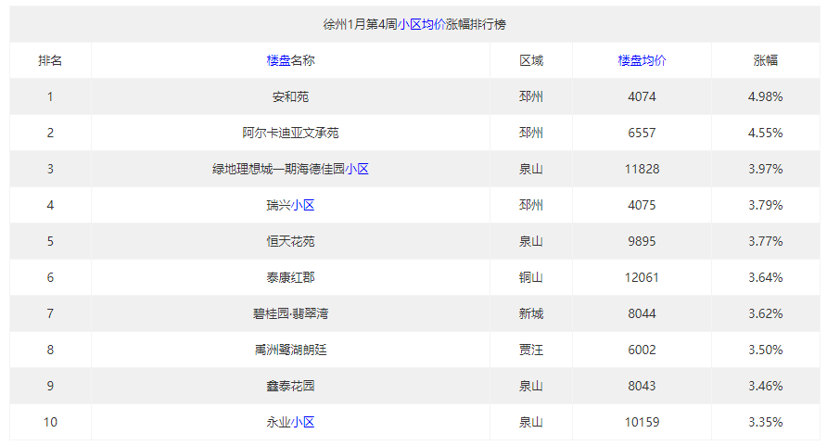Select average price 11828
827x446 pixels.
tap(642, 170)
